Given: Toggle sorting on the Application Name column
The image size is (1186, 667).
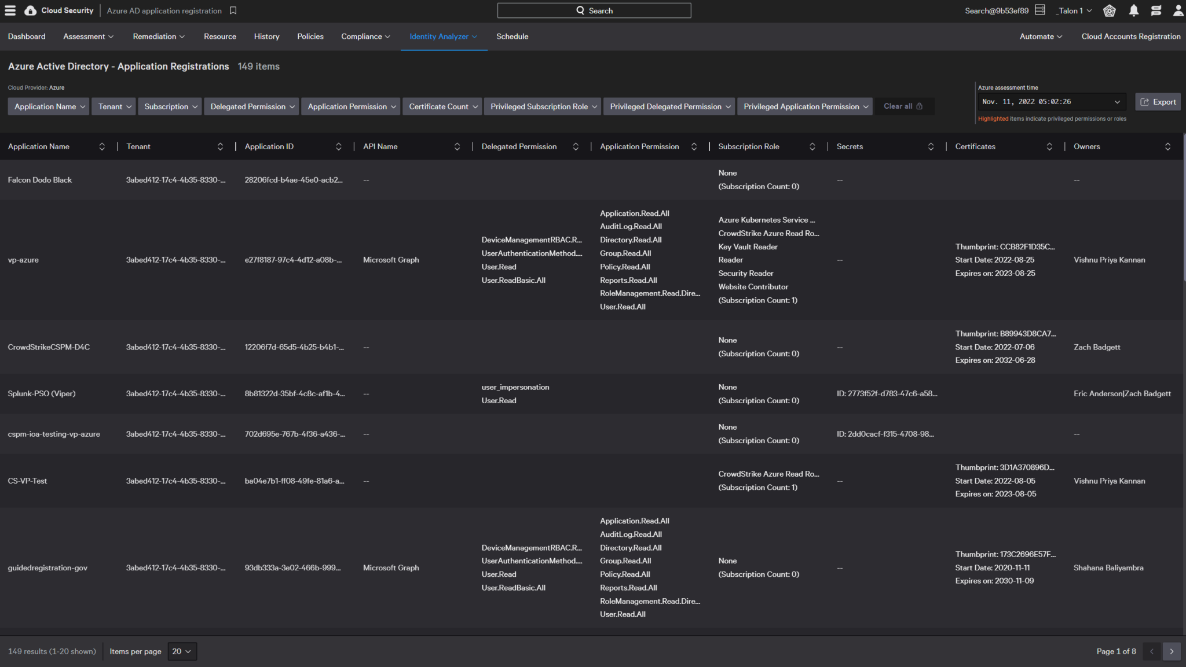Looking at the screenshot, I should point(102,146).
